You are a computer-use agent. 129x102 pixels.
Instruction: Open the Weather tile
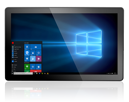tap(27, 59)
